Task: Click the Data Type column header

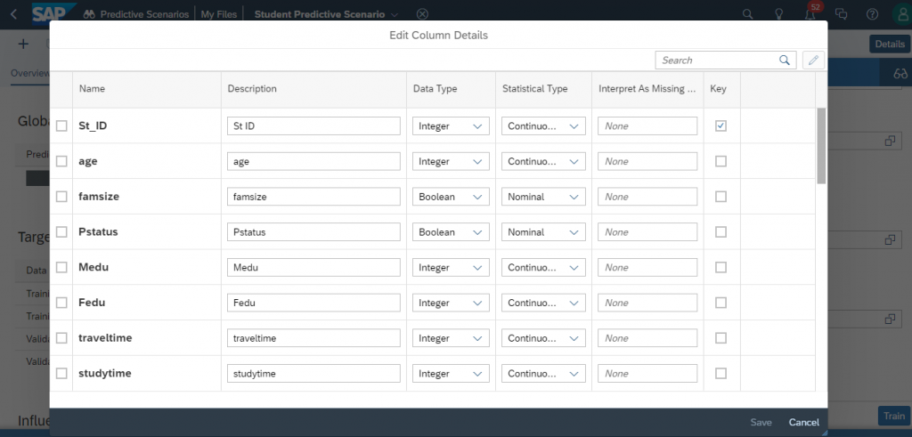Action: pos(435,89)
